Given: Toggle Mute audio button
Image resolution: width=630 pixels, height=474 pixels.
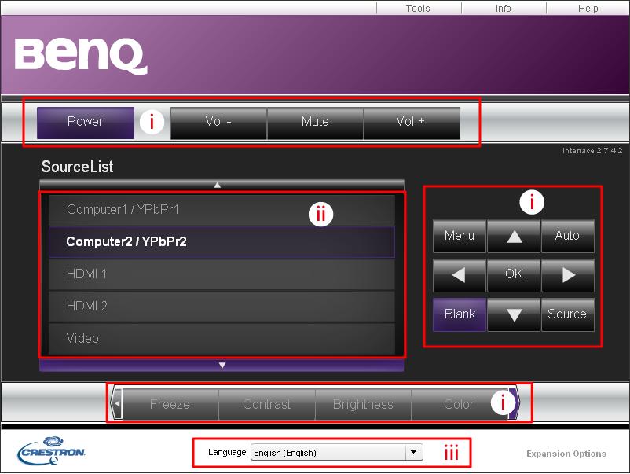Looking at the screenshot, I should click(315, 123).
